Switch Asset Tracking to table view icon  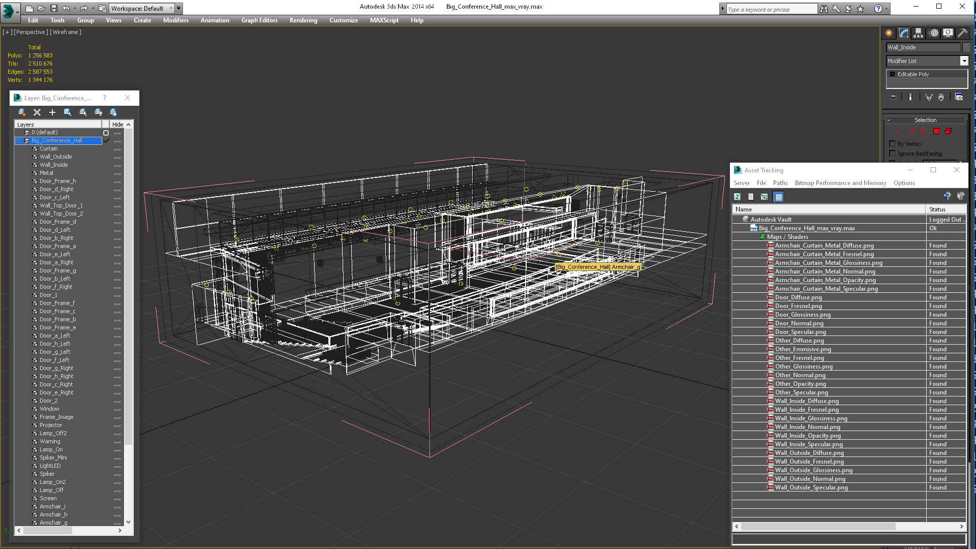[779, 197]
